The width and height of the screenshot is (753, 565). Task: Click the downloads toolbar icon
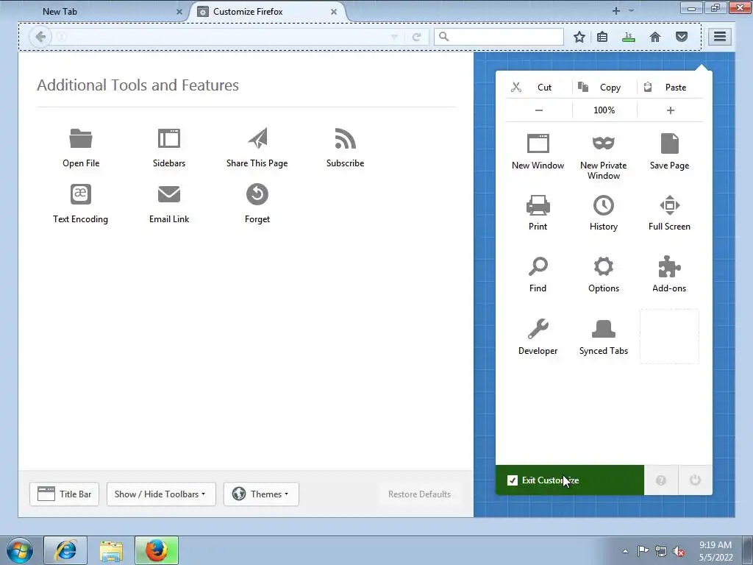pyautogui.click(x=629, y=37)
